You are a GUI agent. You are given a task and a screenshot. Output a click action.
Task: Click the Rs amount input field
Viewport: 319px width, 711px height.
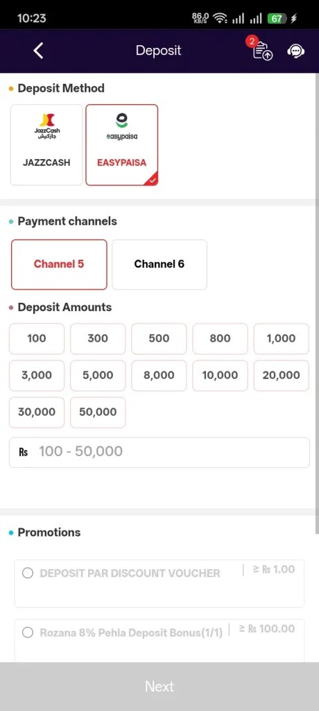click(x=159, y=453)
